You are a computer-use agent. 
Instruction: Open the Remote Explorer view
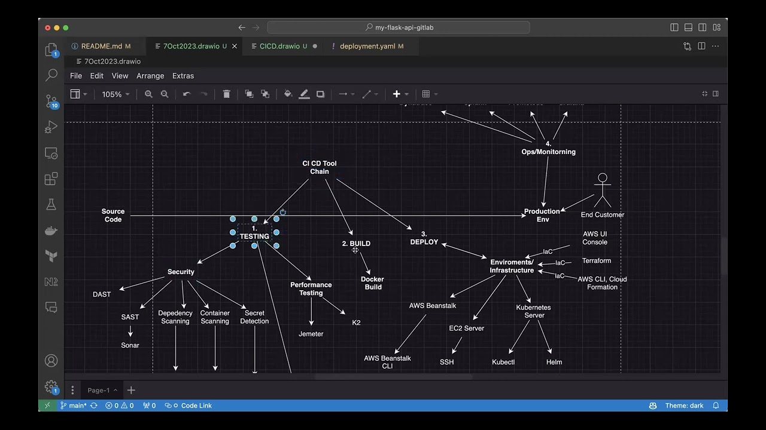tap(51, 153)
